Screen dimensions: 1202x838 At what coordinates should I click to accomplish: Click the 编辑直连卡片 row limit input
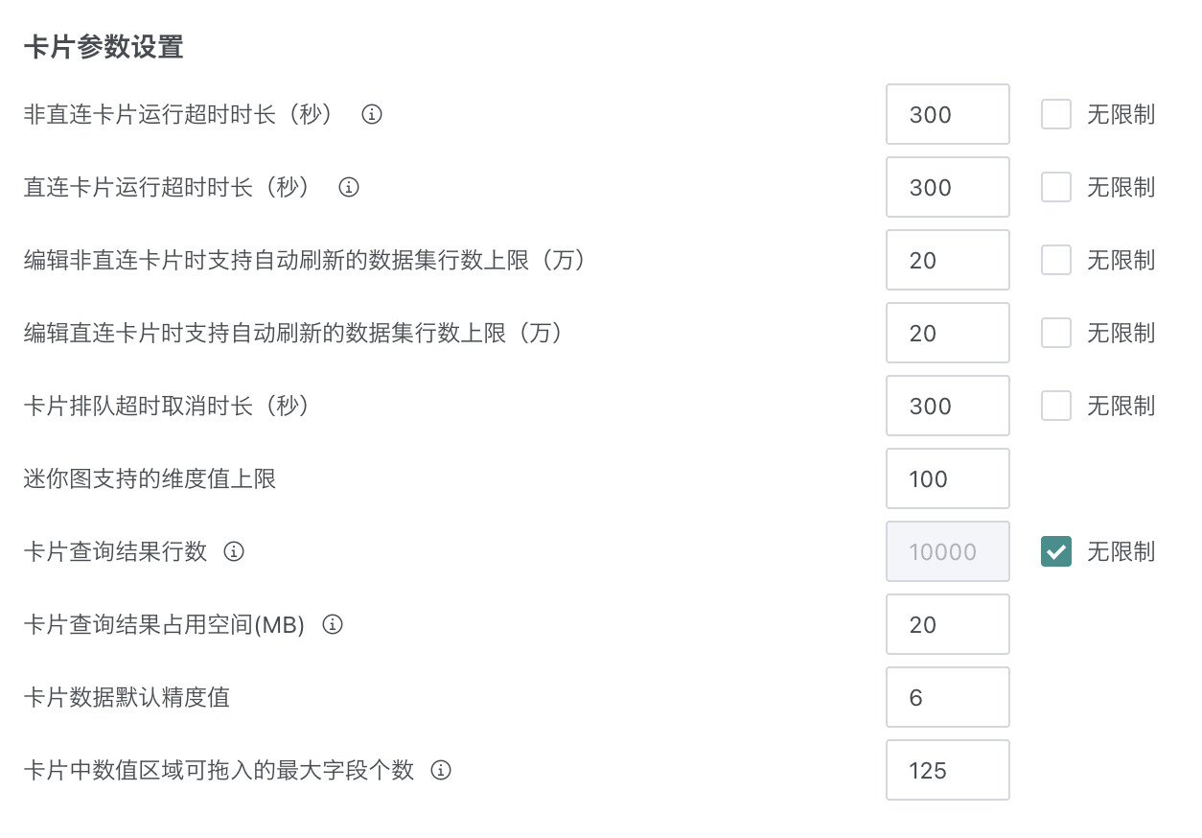(x=947, y=334)
